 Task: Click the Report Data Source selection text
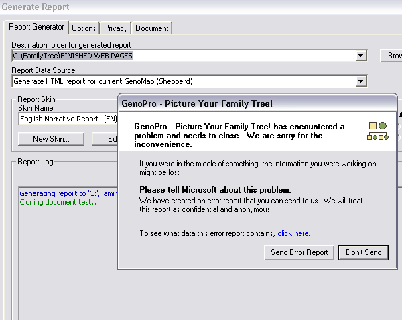coord(181,81)
